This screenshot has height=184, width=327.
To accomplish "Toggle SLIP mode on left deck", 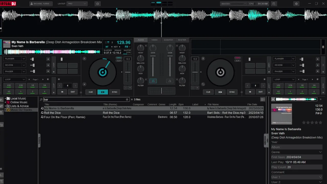I will [119, 61].
